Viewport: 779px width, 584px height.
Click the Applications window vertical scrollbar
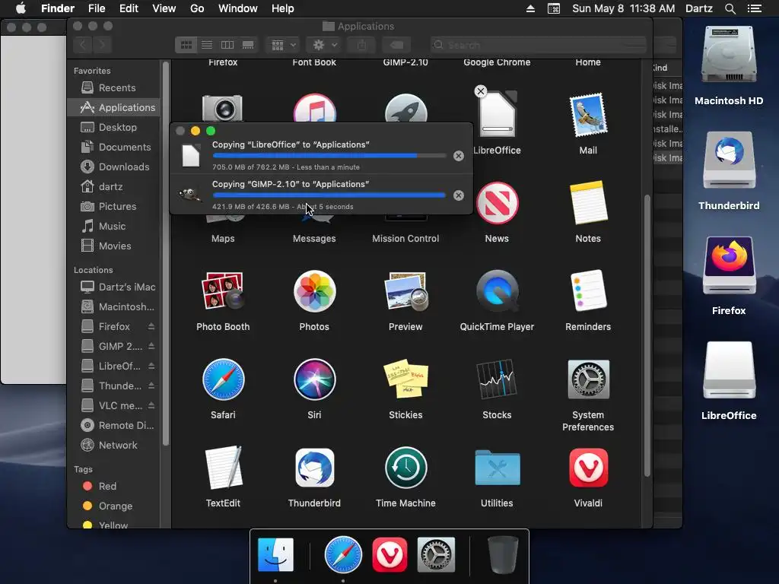[647, 335]
